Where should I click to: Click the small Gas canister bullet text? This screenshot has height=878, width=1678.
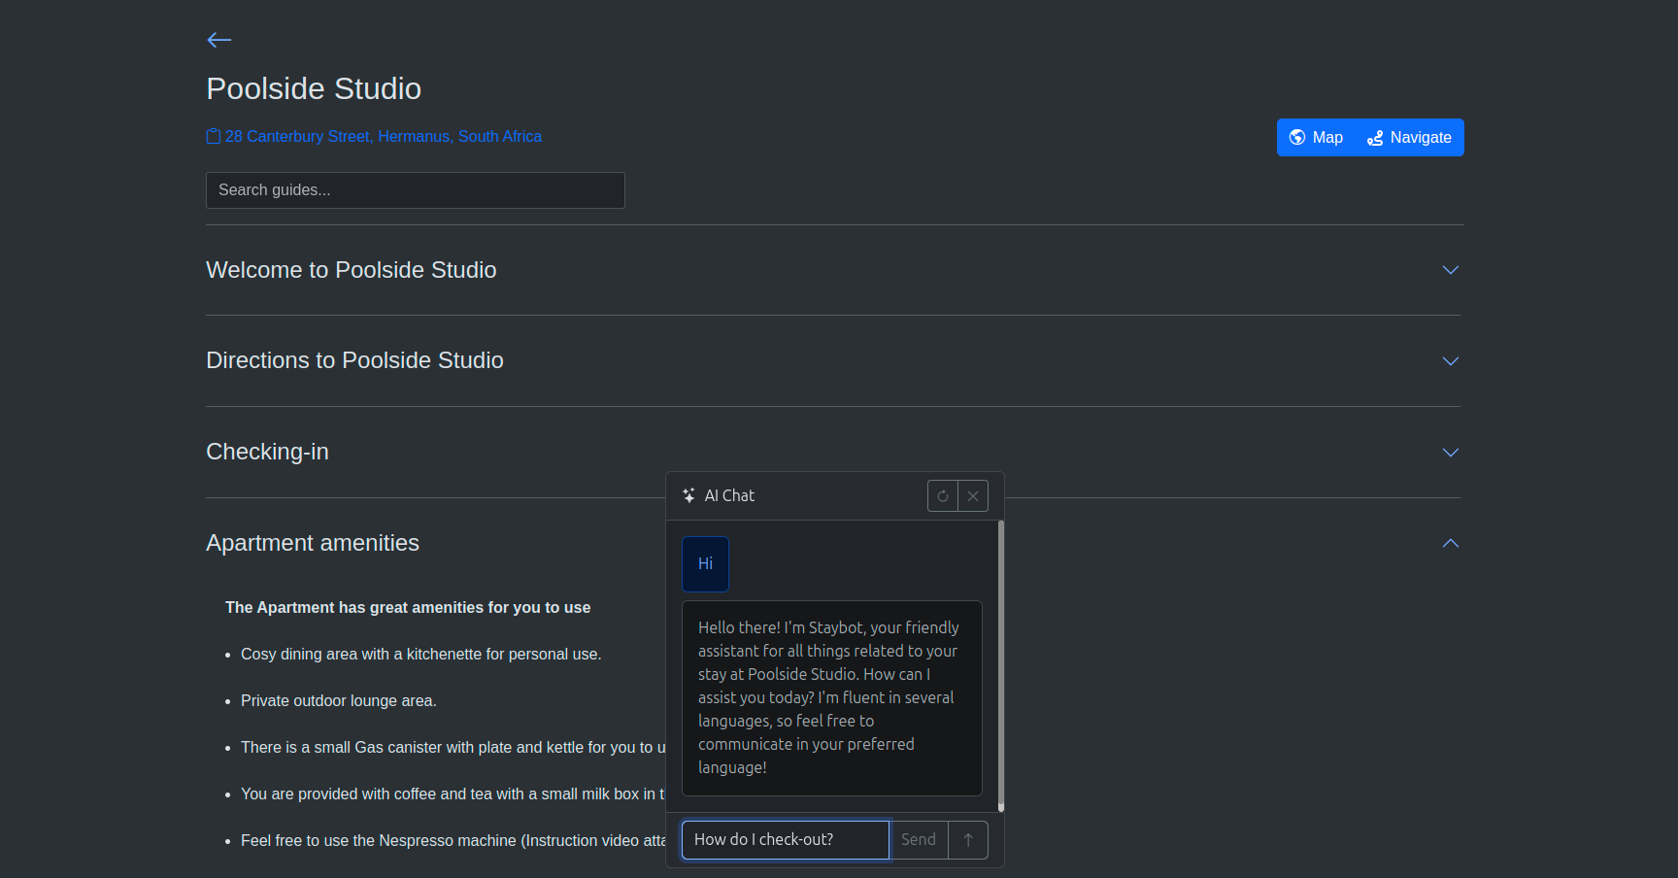[x=453, y=748]
